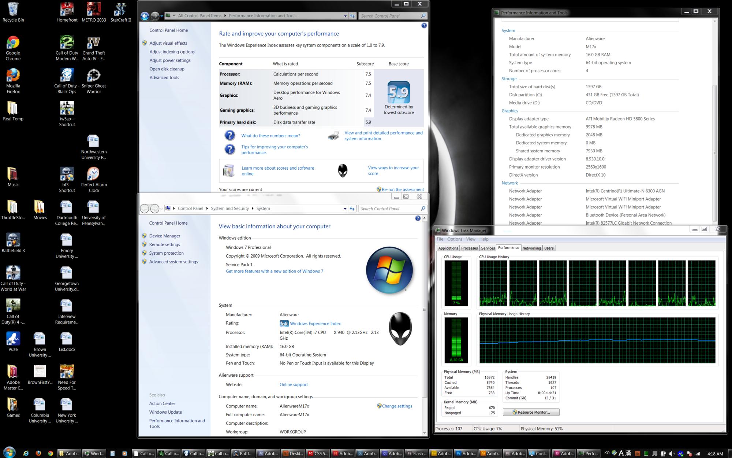Open address dropdown in Performance Information window
This screenshot has height=458, width=732.
(345, 16)
